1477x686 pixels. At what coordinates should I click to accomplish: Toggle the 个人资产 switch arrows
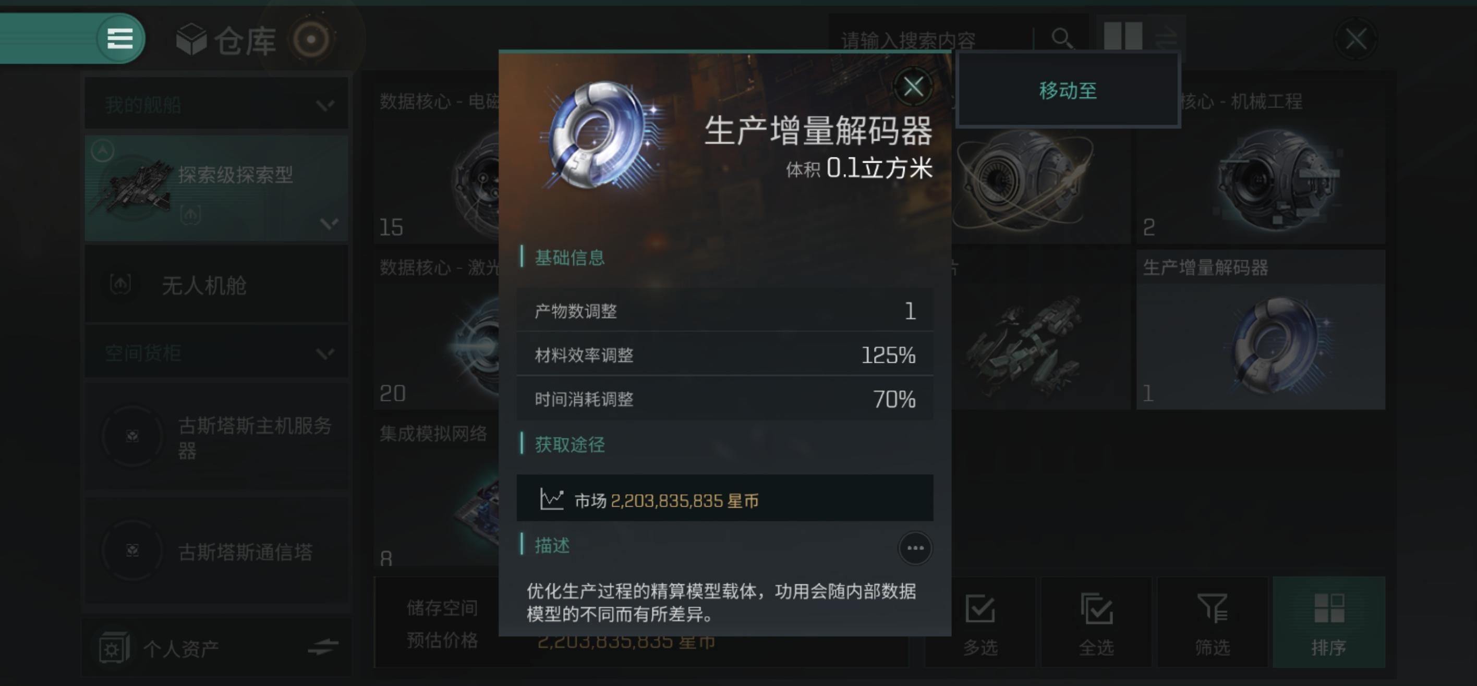(x=323, y=647)
